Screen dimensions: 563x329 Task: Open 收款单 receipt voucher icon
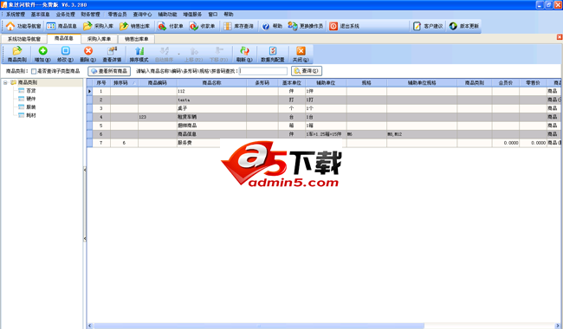[x=194, y=26]
